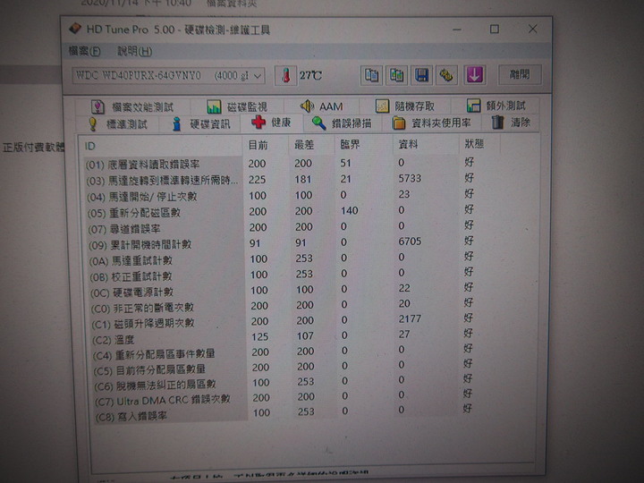Select the 健康 health tab
Viewport: 644px width, 483px height.
[271, 123]
